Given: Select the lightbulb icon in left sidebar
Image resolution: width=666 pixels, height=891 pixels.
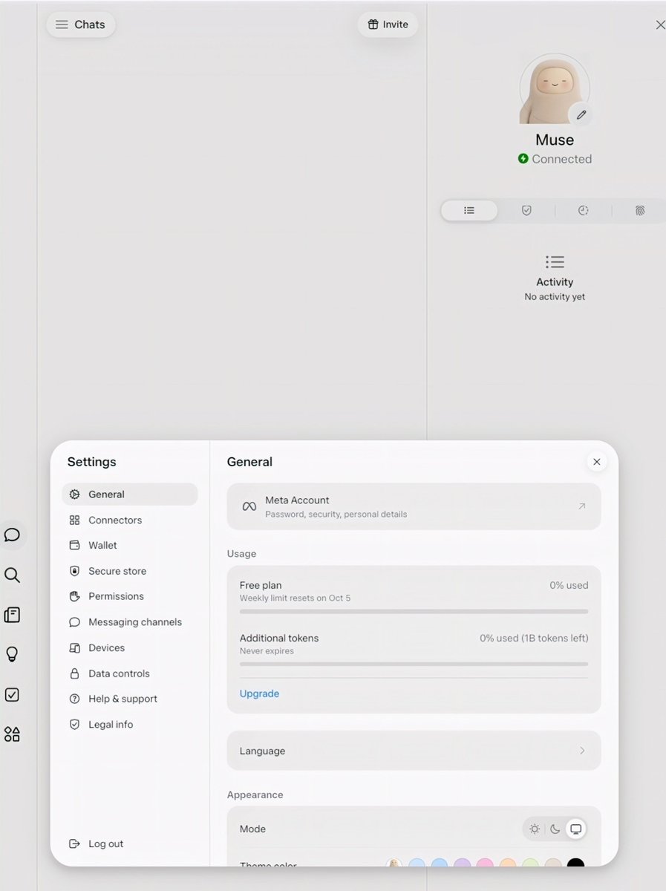Looking at the screenshot, I should [12, 654].
